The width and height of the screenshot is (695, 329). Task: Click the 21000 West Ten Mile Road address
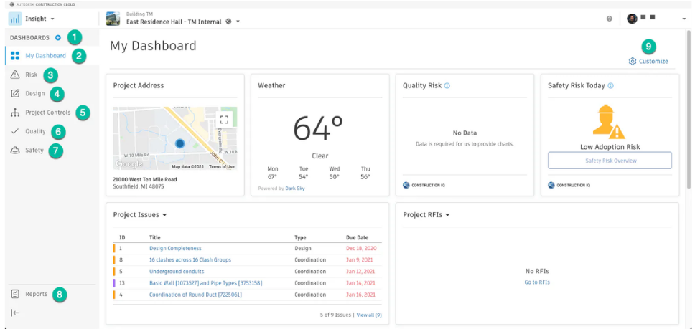[145, 179]
